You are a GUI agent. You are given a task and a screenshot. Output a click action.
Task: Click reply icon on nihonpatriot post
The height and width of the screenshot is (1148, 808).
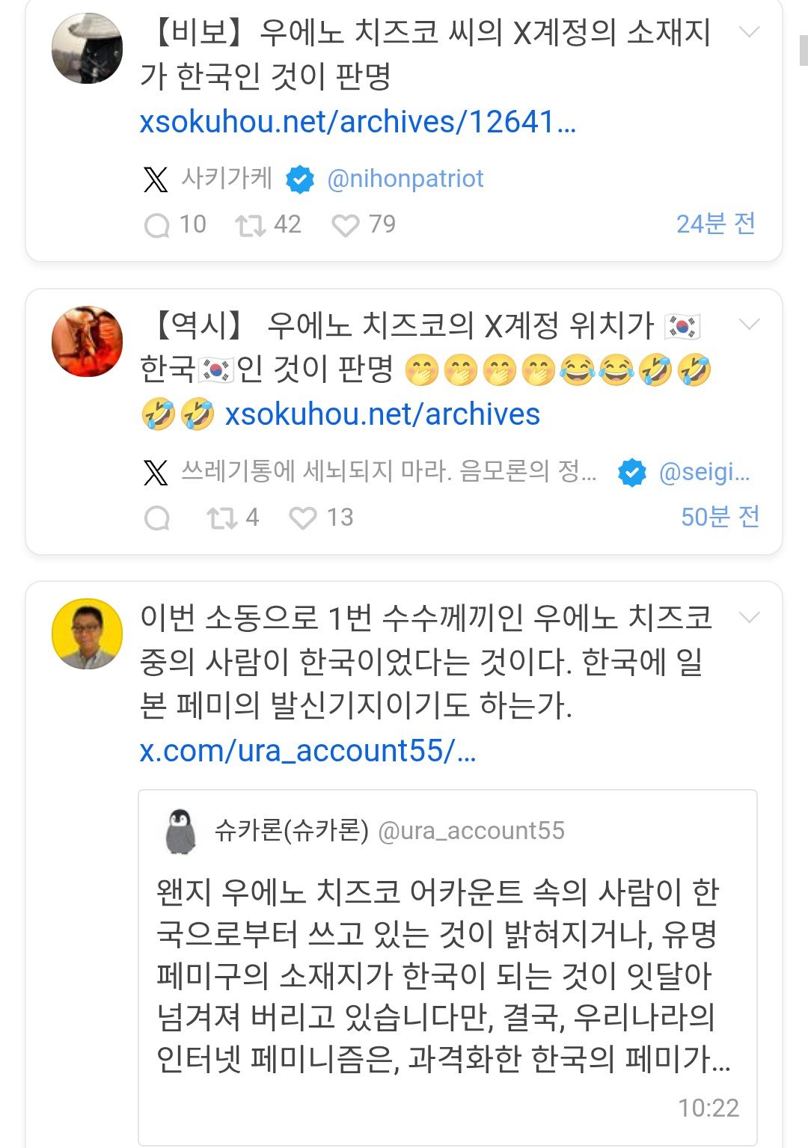click(157, 225)
